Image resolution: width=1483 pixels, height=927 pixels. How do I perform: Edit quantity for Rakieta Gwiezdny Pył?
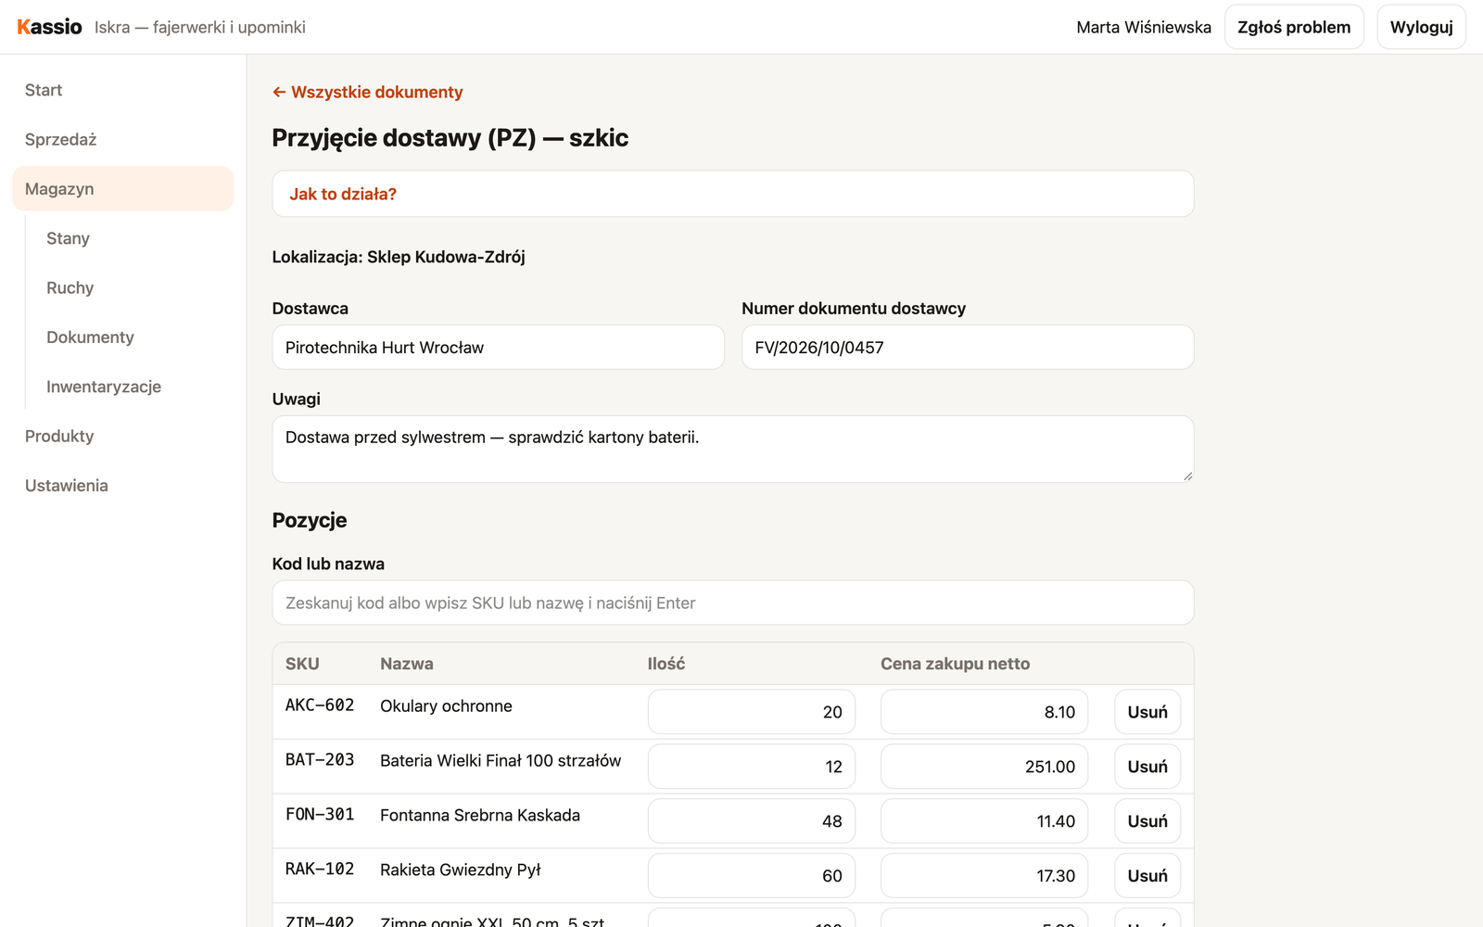pos(751,876)
